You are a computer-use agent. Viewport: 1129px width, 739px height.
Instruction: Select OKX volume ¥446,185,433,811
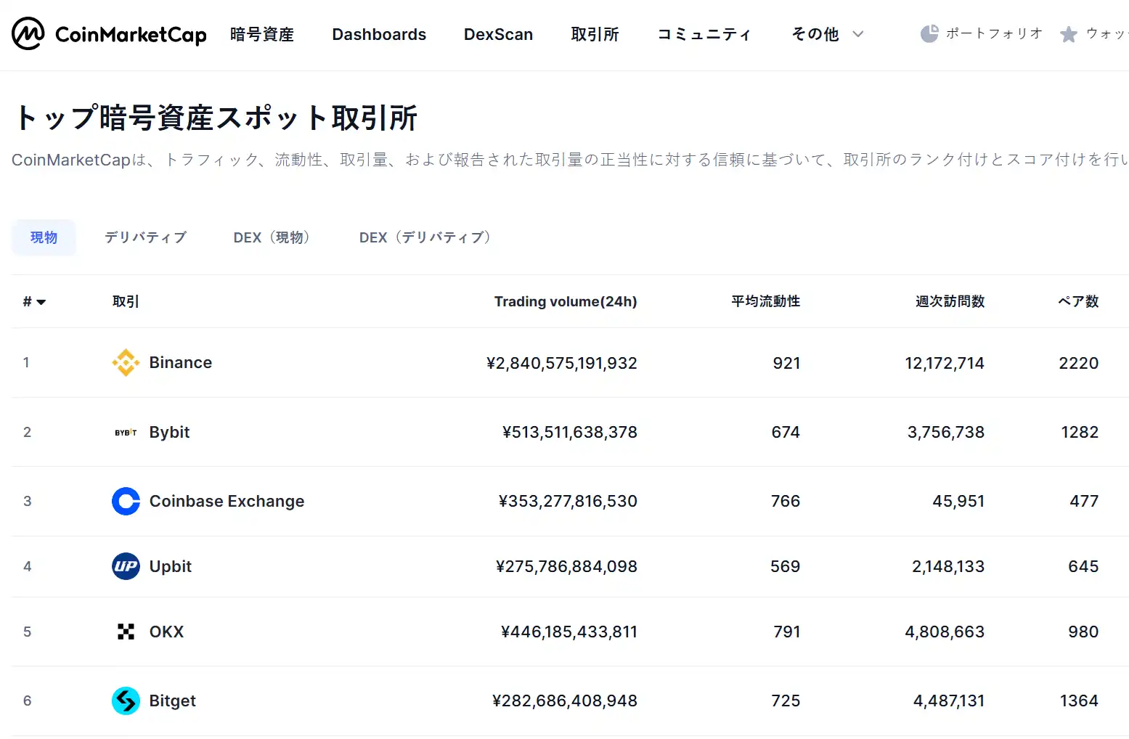click(569, 632)
